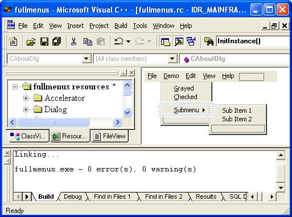Cut selection with the scissors icon
This screenshot has width=292, height=217.
coord(73,42)
